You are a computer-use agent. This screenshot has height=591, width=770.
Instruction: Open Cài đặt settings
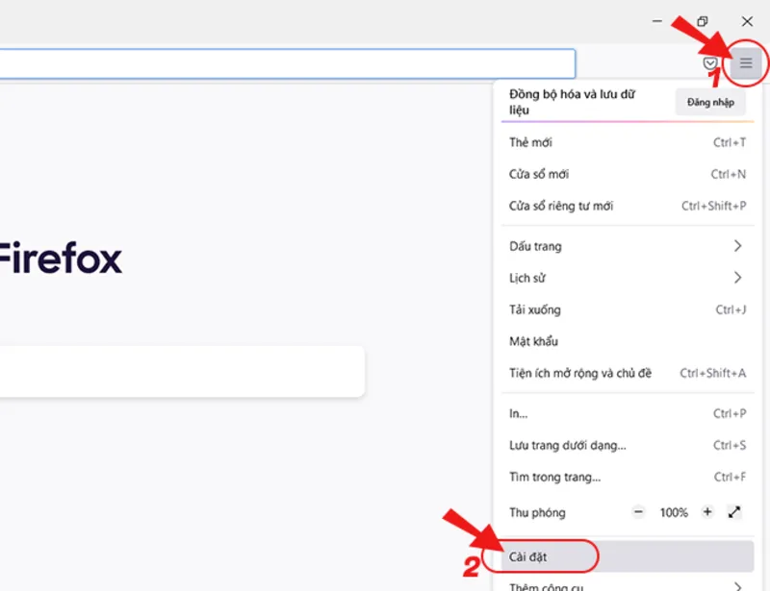click(x=628, y=556)
